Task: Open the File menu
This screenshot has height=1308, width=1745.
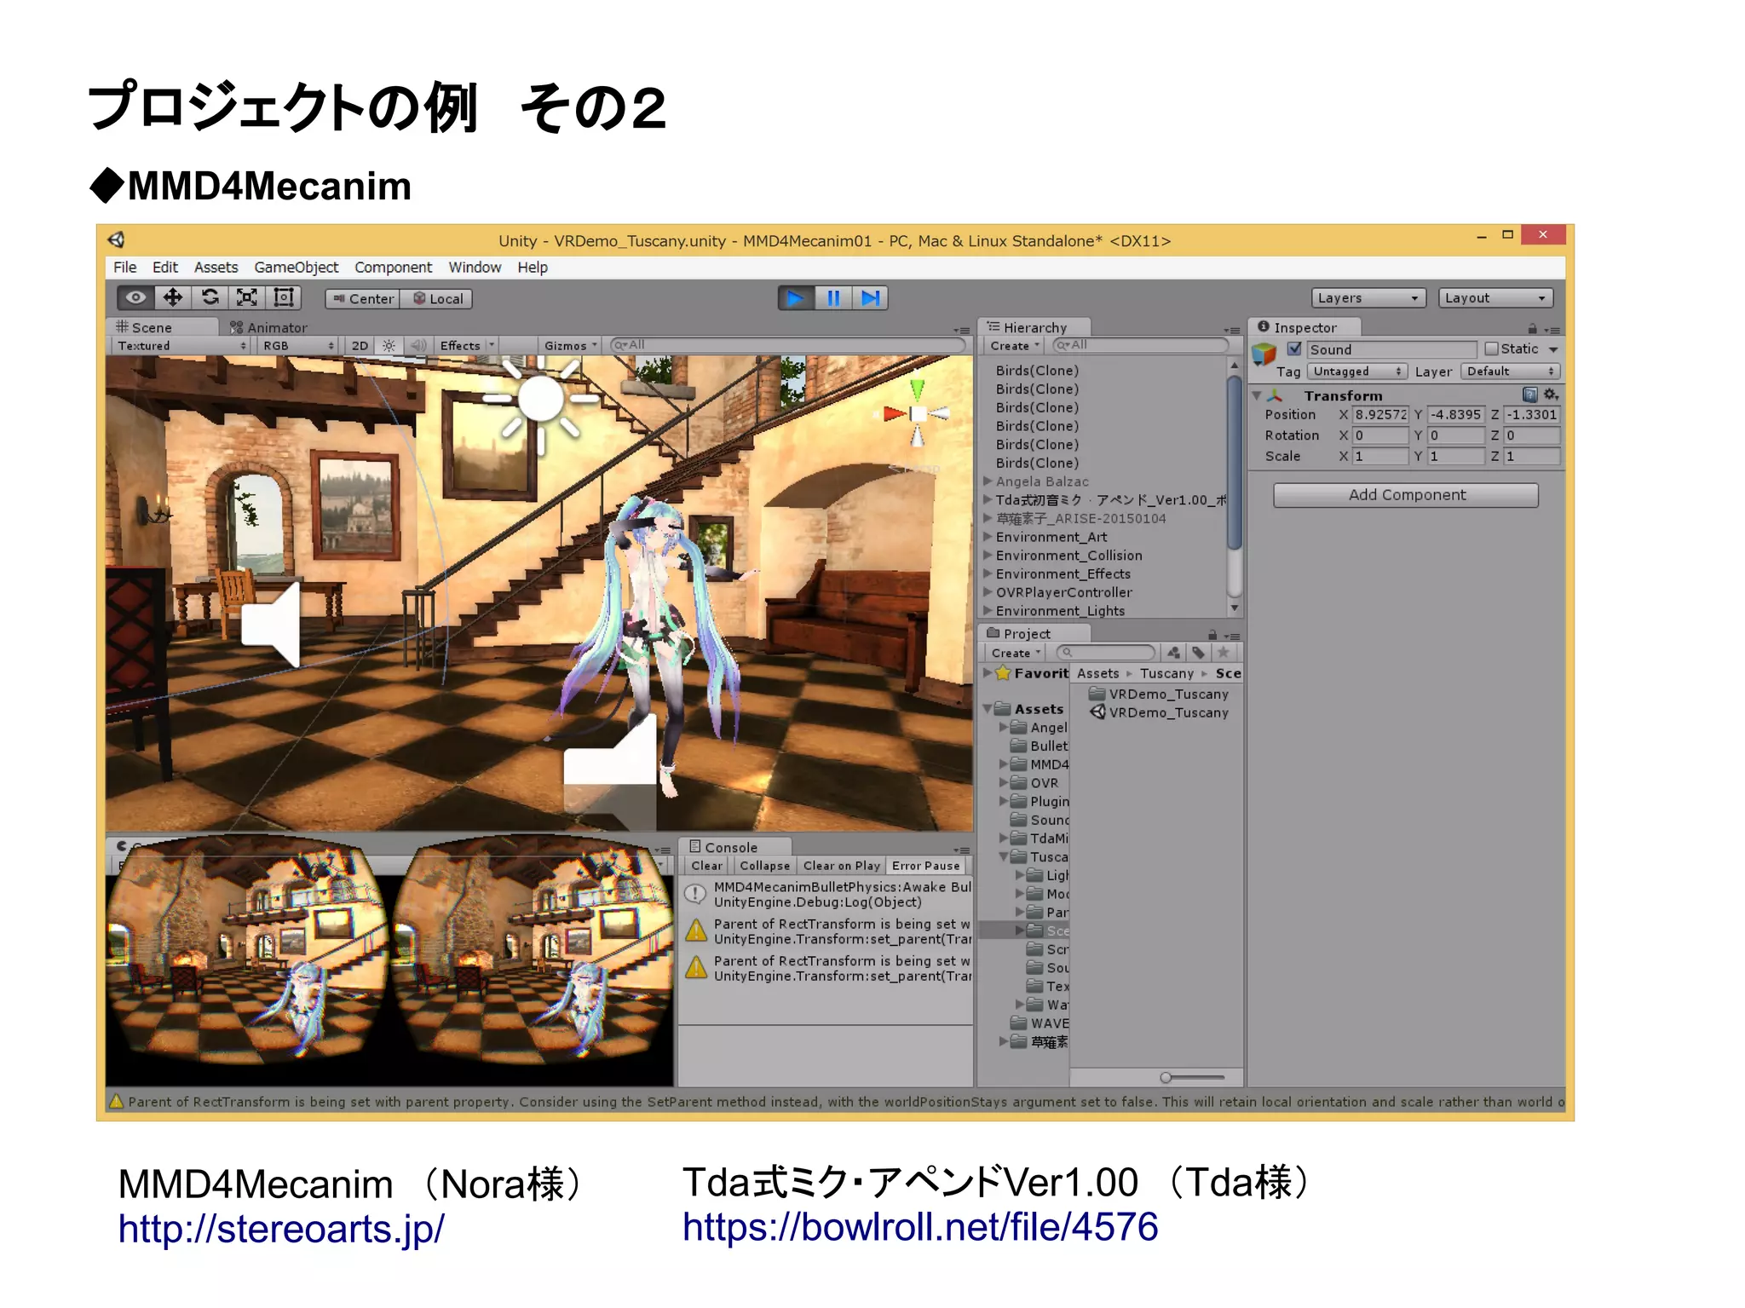Action: pos(125,268)
